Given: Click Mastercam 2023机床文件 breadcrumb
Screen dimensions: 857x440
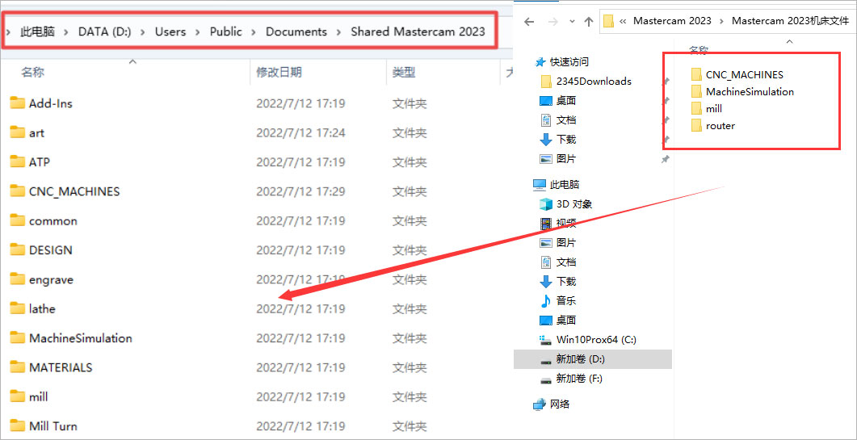Looking at the screenshot, I should (790, 21).
